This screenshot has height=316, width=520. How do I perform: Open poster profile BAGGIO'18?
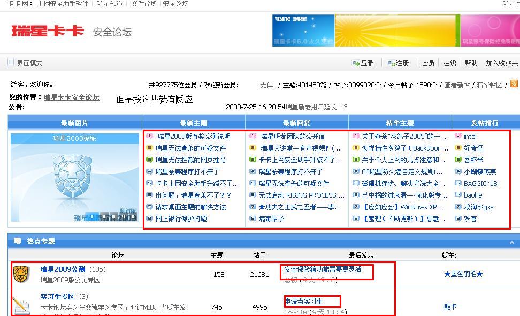pos(480,184)
